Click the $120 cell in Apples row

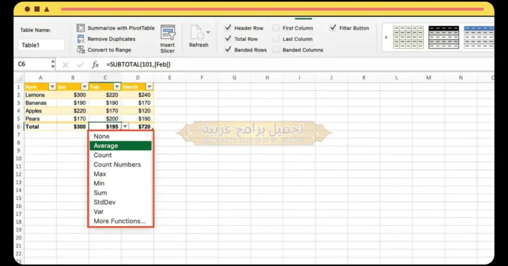click(x=137, y=111)
